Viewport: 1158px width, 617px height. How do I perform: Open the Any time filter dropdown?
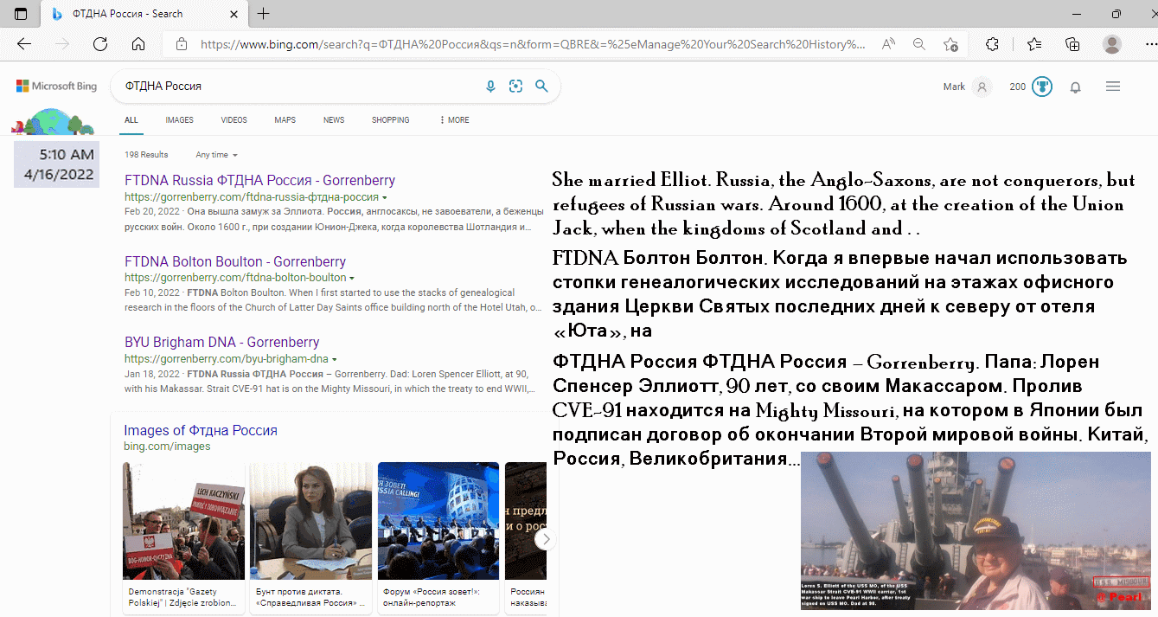[216, 155]
